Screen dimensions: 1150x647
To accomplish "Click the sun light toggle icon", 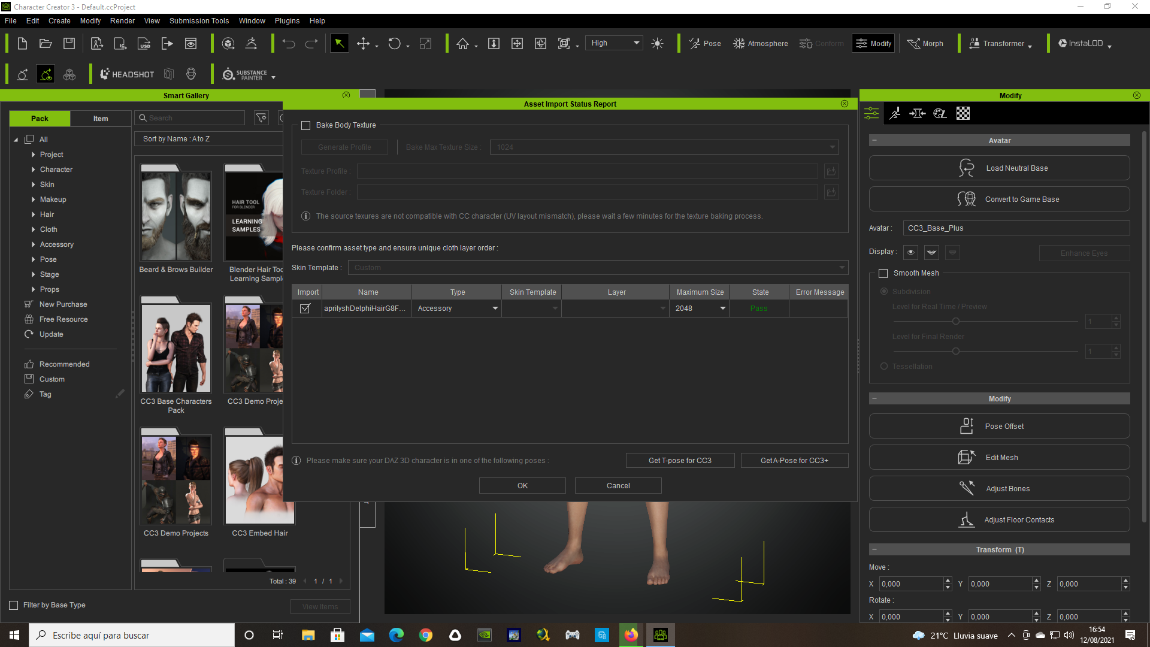I will coord(657,43).
